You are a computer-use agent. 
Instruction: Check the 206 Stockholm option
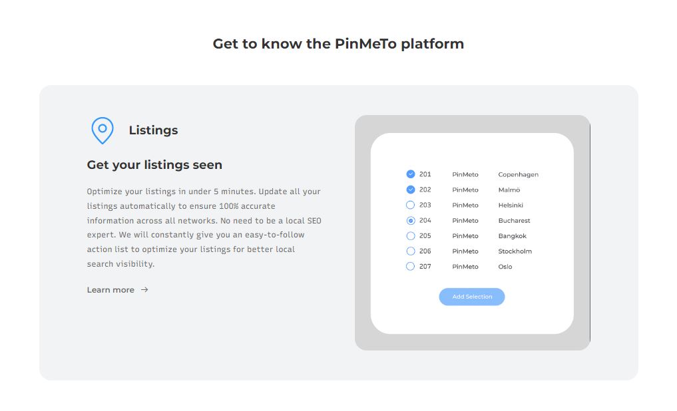(x=411, y=251)
